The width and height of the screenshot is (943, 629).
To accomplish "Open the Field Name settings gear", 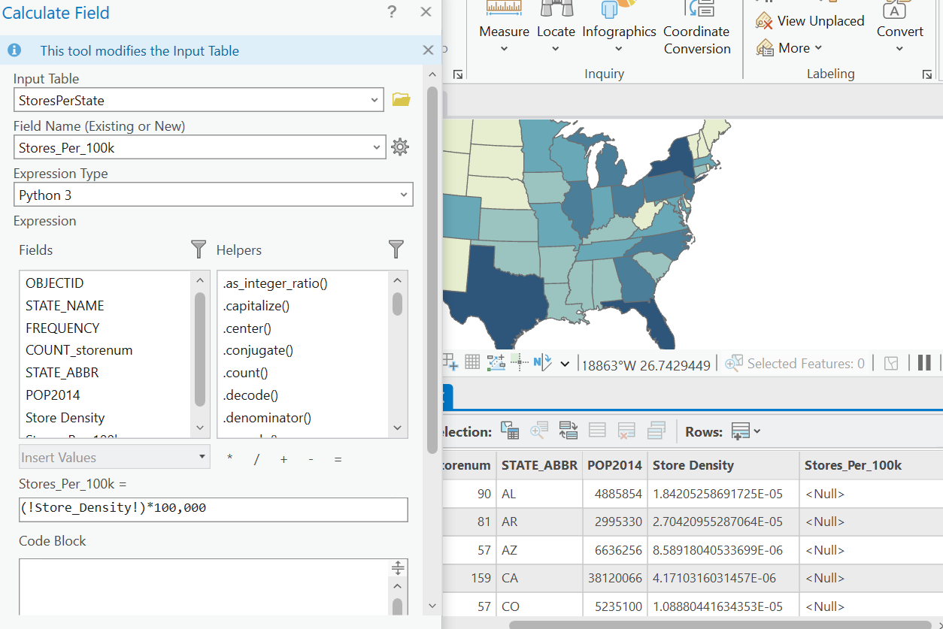I will (399, 147).
